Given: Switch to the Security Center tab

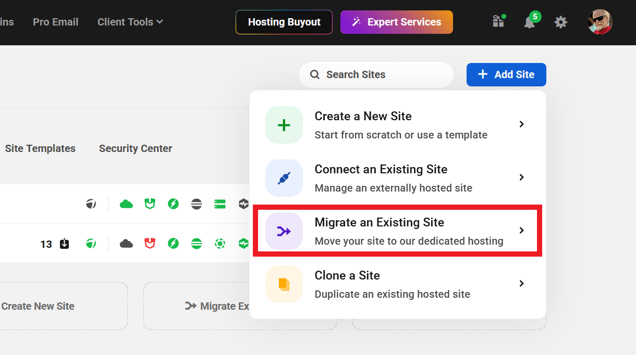Looking at the screenshot, I should pos(136,148).
